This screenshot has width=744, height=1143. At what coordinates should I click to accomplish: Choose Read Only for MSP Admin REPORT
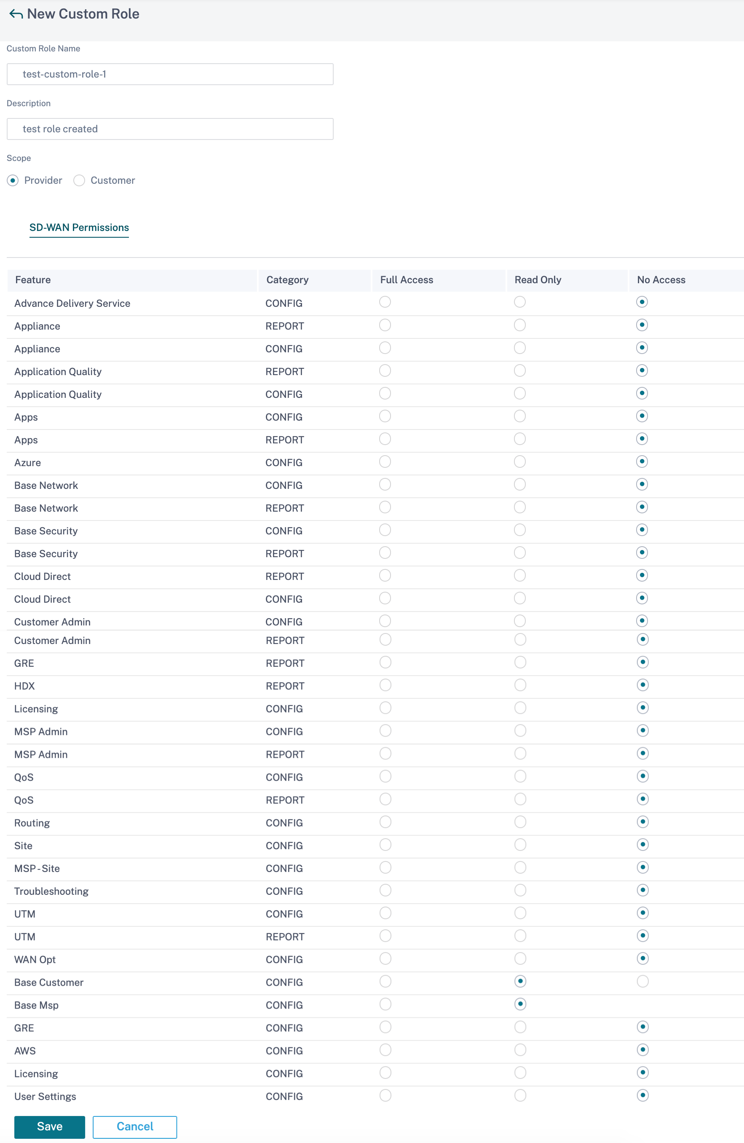pos(520,754)
